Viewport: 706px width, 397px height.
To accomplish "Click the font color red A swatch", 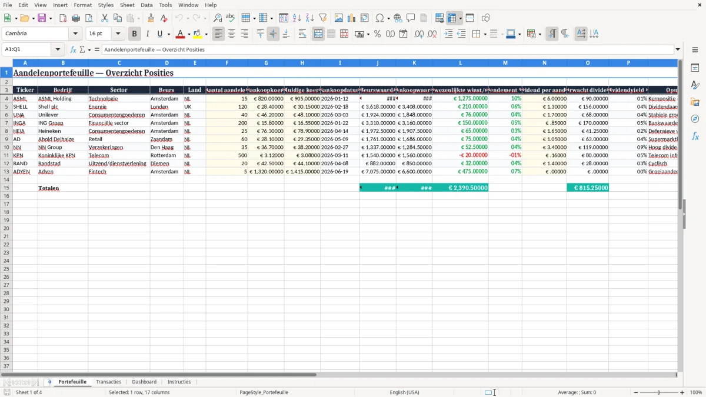I will coord(181,34).
